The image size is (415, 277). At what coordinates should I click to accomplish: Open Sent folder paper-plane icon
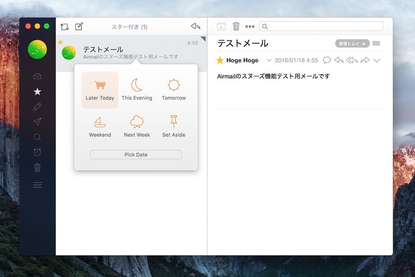[37, 122]
